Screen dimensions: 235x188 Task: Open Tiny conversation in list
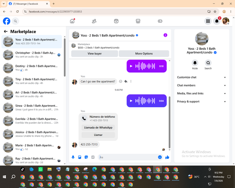(x=31, y=81)
